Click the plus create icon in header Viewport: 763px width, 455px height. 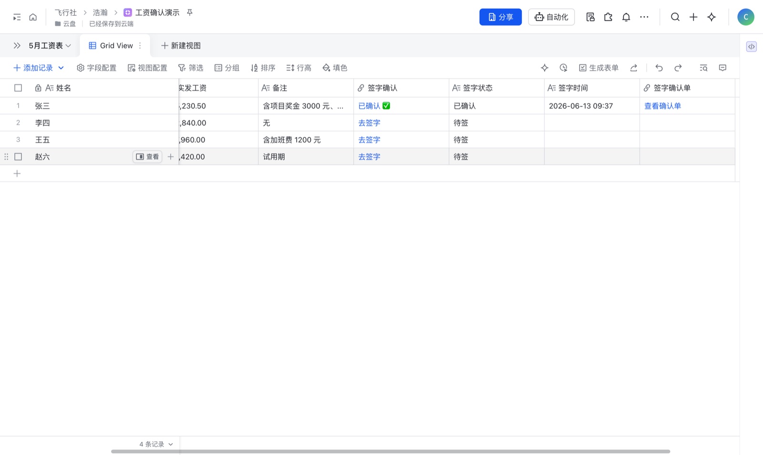[693, 17]
